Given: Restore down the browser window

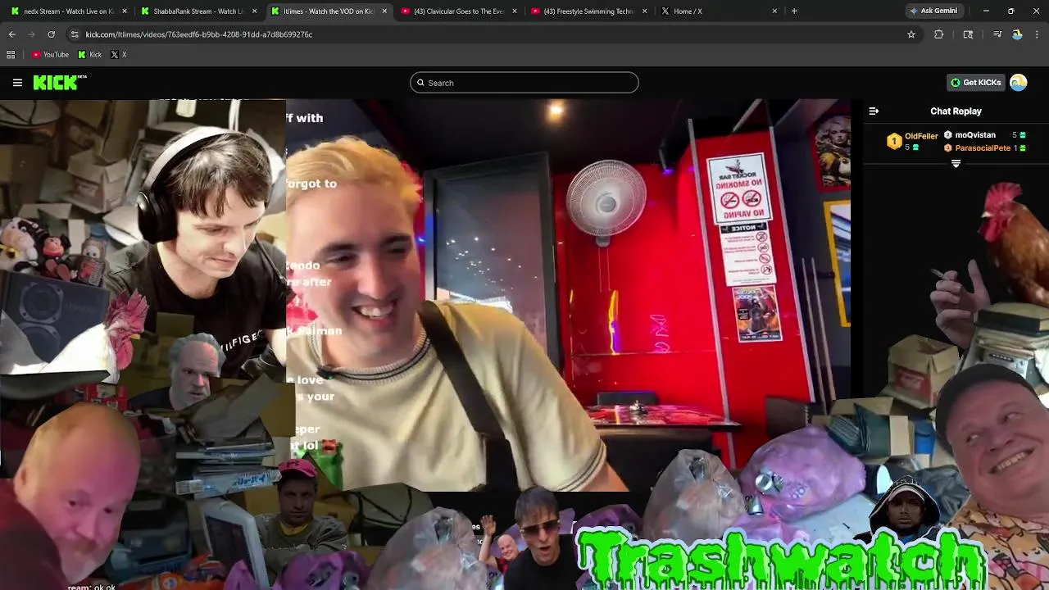Looking at the screenshot, I should [1011, 11].
